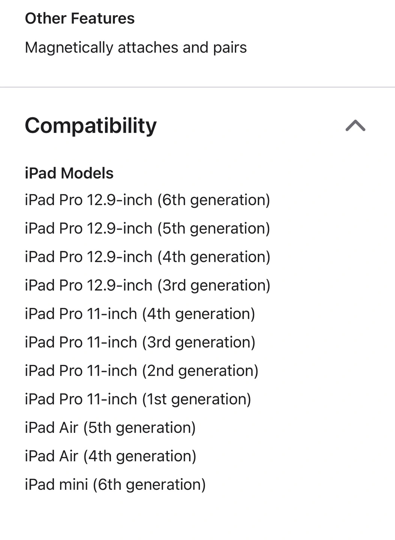This screenshot has width=395, height=540.
Task: Select iPad Pro 11-inch (4th generation)
Action: pos(140,314)
